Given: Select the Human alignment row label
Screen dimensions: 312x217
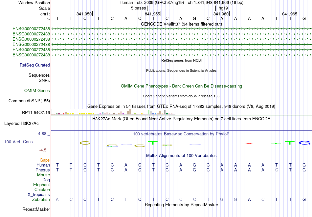Looking at the screenshot, I should [x=43, y=165].
